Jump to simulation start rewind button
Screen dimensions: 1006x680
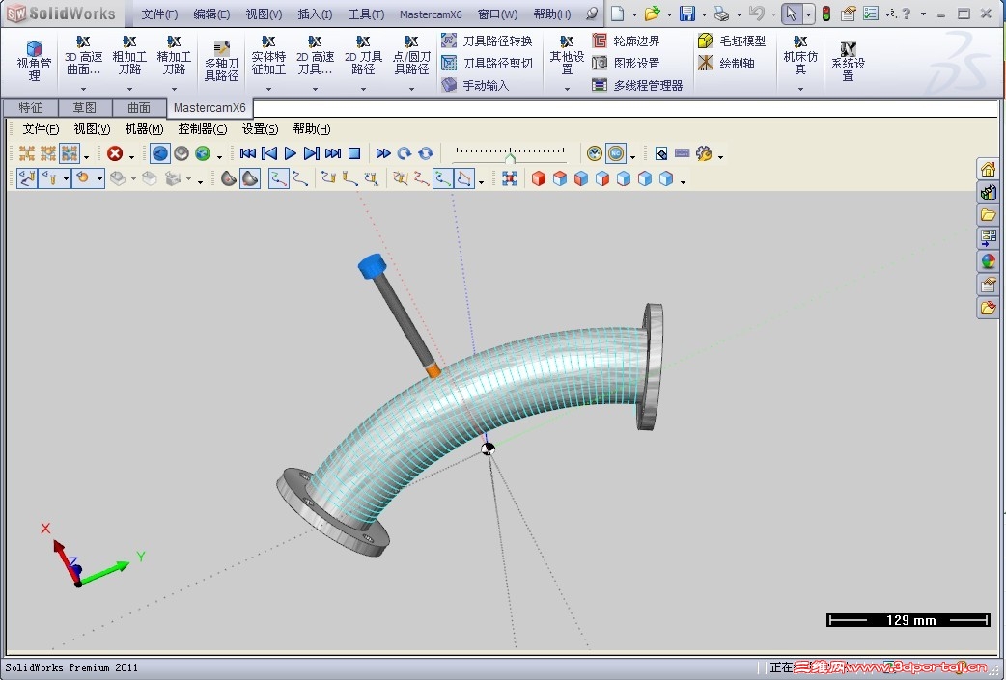pos(248,153)
